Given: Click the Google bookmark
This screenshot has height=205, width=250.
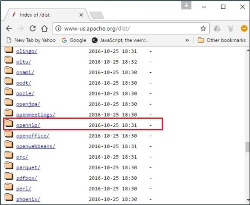Looking at the screenshot, I should point(74,40).
